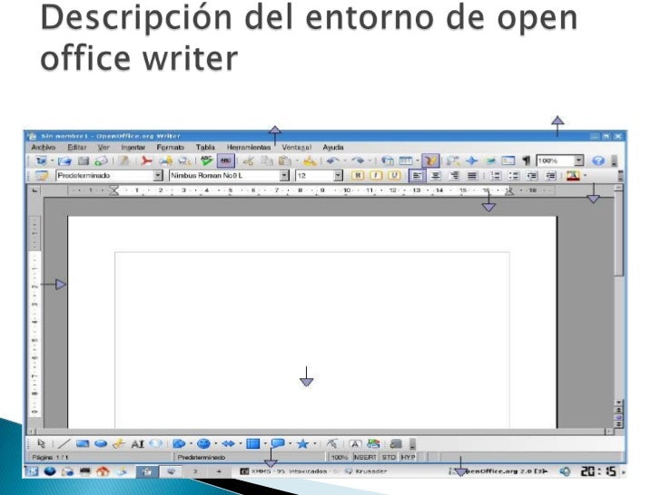This screenshot has width=661, height=495.
Task: Click the Paste clipboard icon
Action: tap(285, 160)
